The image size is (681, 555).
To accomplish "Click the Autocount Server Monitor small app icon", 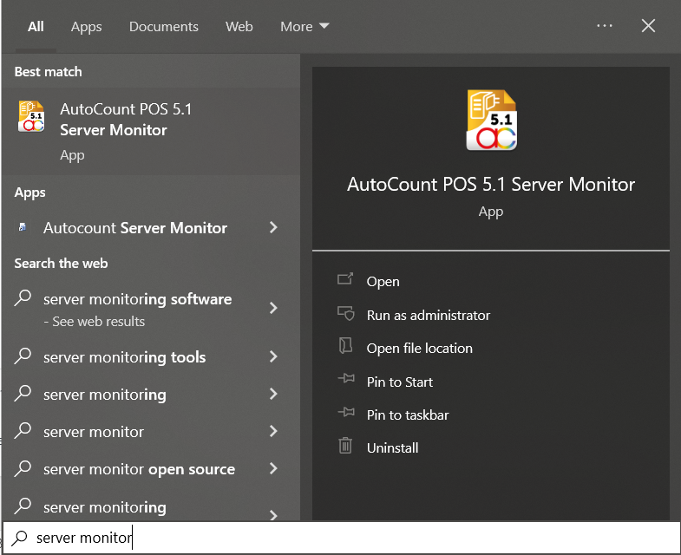I will coord(23,228).
